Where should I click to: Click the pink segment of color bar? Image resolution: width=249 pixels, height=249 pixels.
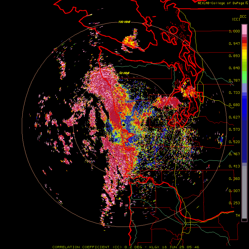click(244, 30)
